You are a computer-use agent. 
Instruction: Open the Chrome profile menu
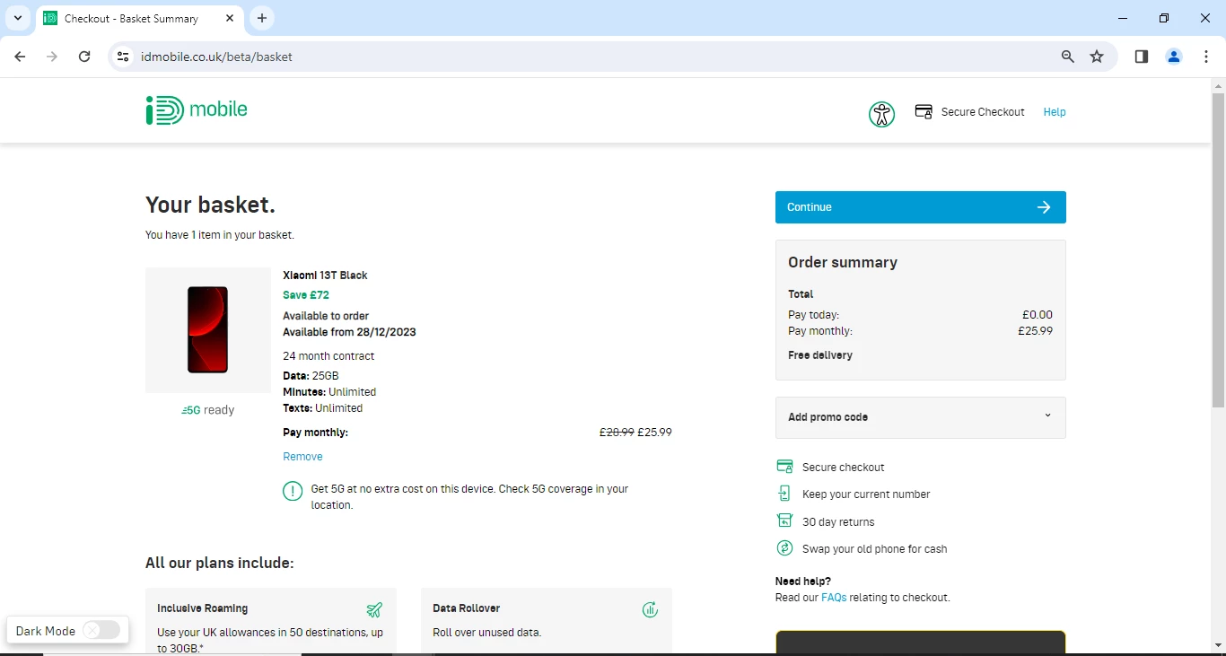point(1174,57)
